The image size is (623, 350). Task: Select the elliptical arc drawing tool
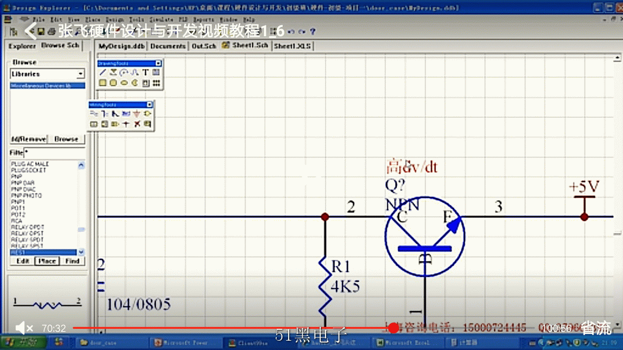(124, 73)
